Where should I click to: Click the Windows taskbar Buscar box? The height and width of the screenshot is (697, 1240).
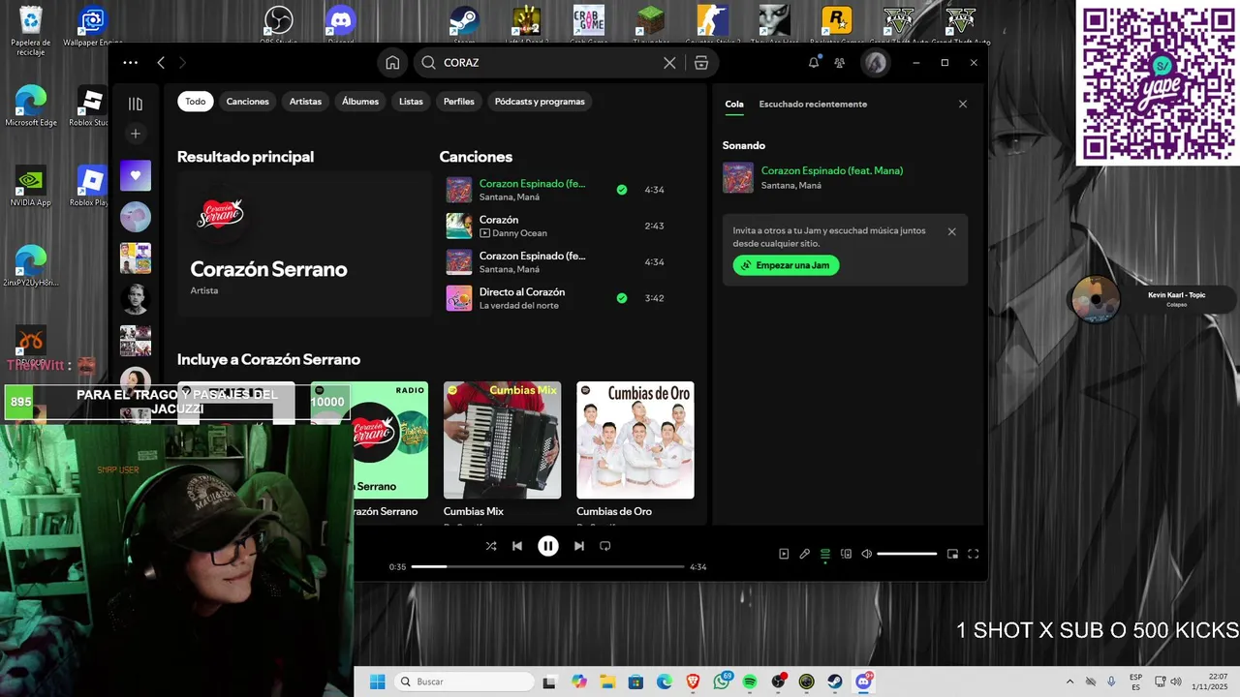coord(465,682)
